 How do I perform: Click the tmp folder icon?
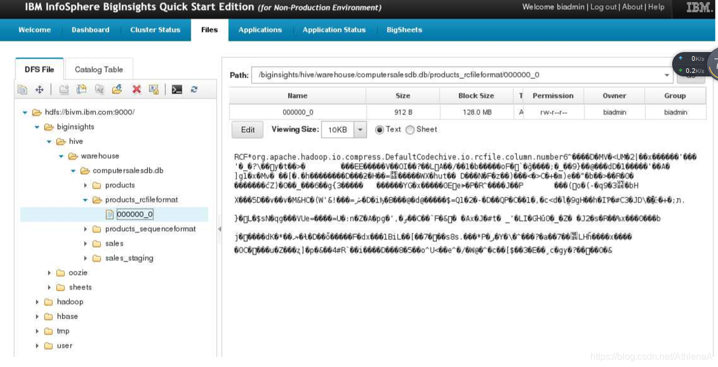click(x=49, y=331)
